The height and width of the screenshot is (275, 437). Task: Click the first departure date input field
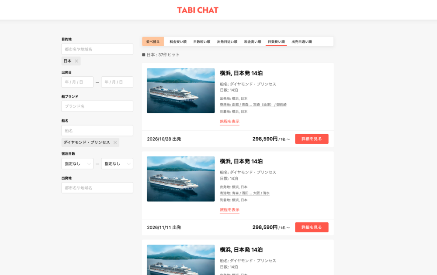pos(77,82)
